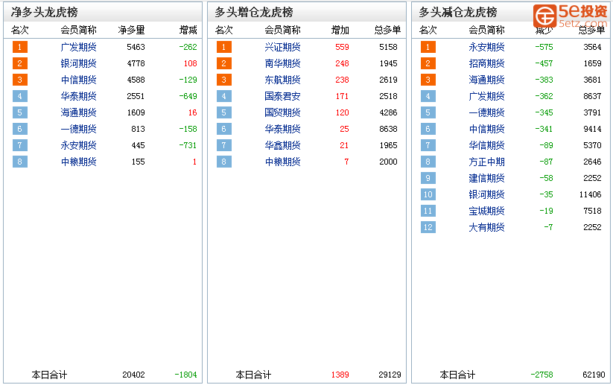This screenshot has height=385, width=613.
Task: Select total longs value 9414
Action: 592,130
